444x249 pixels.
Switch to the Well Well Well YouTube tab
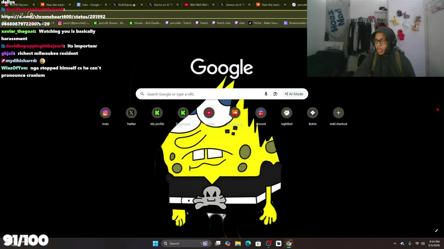coord(199,5)
